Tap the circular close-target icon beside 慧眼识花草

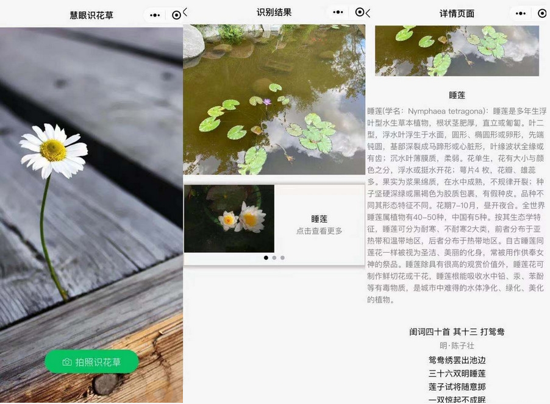tap(176, 15)
